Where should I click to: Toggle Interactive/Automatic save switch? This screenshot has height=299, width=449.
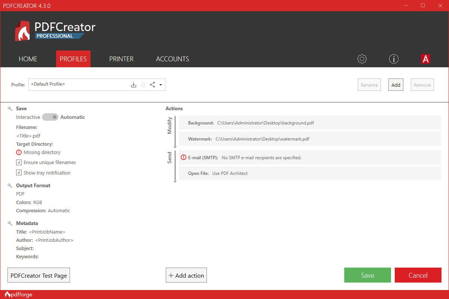[x=50, y=117]
